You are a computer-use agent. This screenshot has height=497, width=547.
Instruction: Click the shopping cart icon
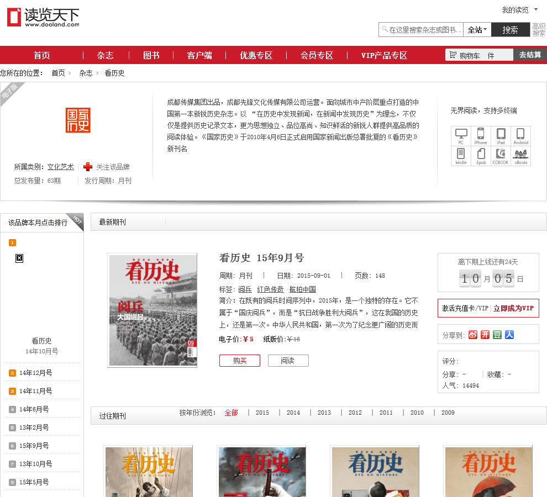click(x=453, y=55)
